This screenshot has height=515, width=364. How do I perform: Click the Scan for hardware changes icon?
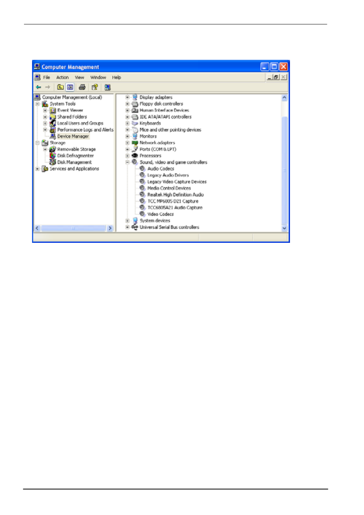pyautogui.click(x=108, y=87)
